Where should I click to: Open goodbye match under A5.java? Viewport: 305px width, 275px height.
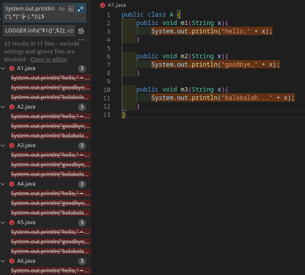click(51, 242)
